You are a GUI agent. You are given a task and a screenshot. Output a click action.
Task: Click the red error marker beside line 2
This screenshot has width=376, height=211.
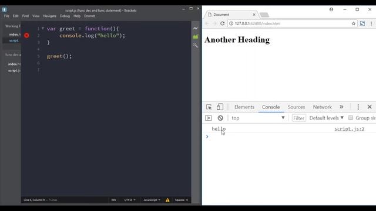pyautogui.click(x=26, y=35)
